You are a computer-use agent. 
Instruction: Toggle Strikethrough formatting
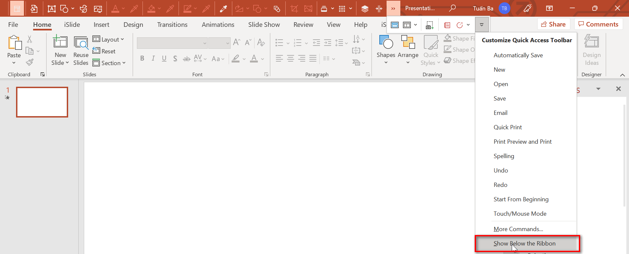[186, 59]
